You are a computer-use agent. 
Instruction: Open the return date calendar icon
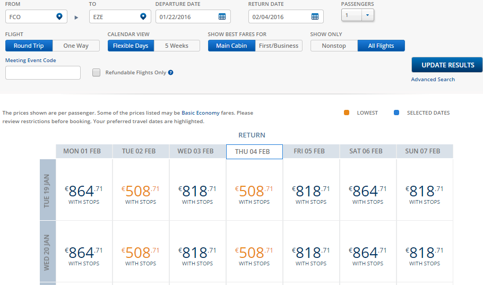pos(315,16)
